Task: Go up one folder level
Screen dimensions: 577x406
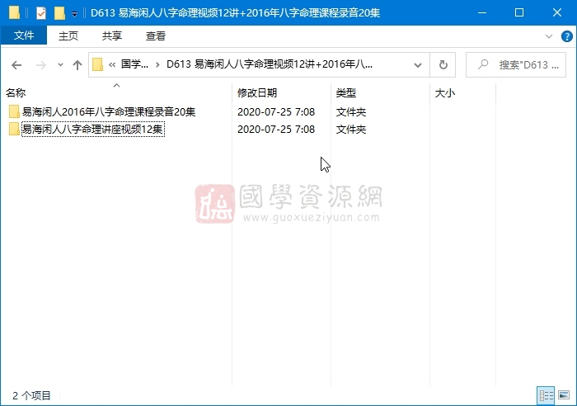Action: click(77, 65)
